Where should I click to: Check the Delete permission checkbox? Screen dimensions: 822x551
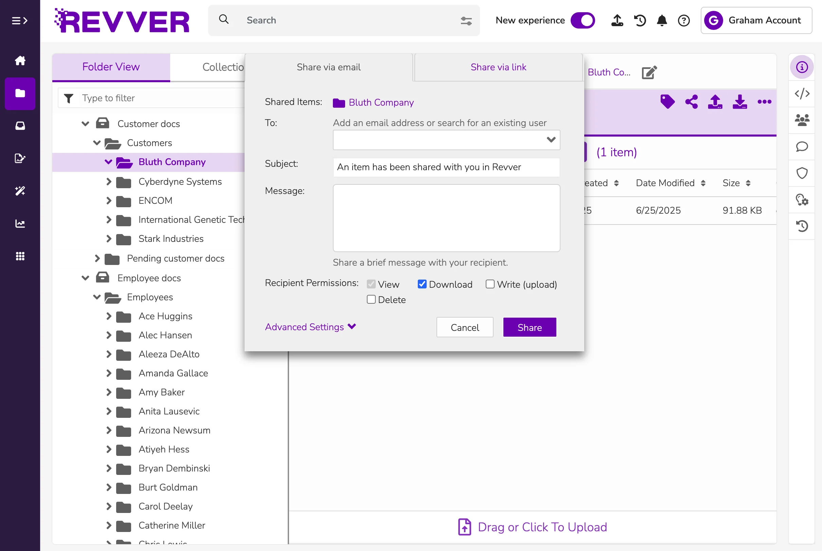pyautogui.click(x=371, y=299)
